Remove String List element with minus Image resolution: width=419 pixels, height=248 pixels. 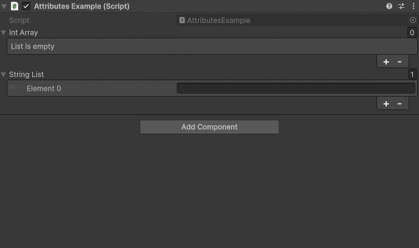pos(400,104)
